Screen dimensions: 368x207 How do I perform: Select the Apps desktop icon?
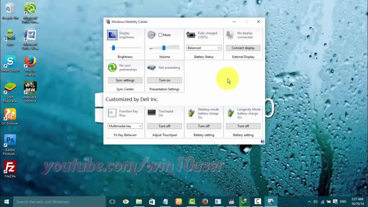(10, 37)
